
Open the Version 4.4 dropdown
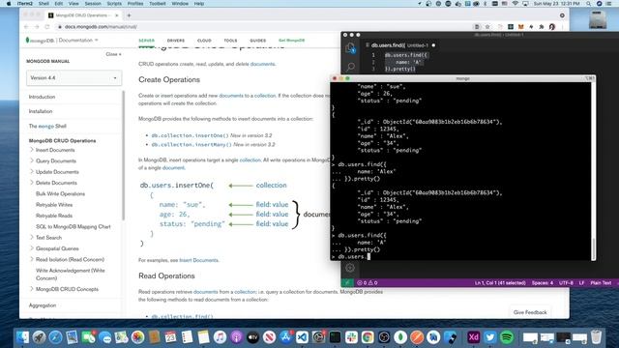[x=74, y=77]
